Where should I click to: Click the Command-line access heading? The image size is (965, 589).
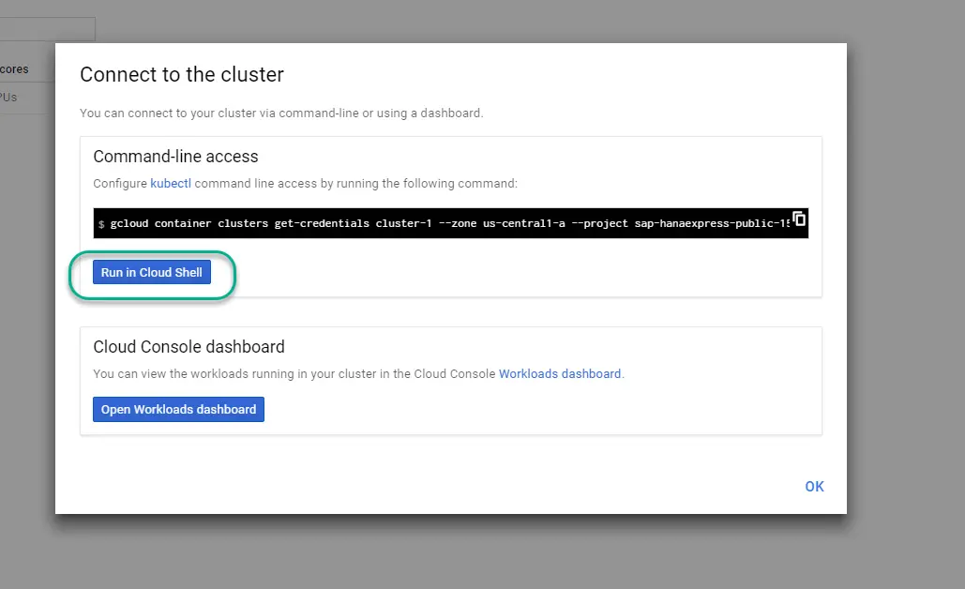coord(175,157)
